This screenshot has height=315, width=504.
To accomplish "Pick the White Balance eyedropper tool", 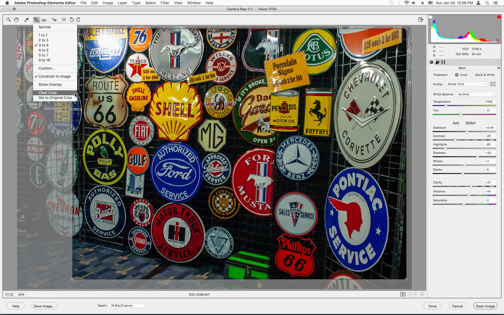I will click(x=26, y=20).
